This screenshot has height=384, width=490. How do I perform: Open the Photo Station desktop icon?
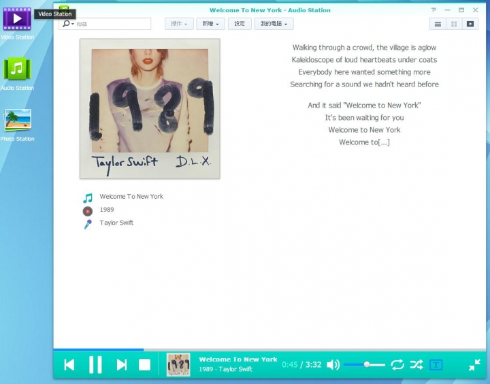pyautogui.click(x=18, y=120)
